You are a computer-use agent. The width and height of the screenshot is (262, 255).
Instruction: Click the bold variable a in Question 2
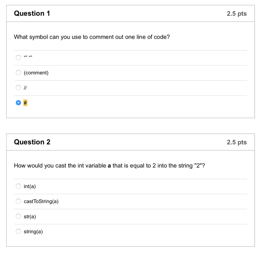[109, 165]
